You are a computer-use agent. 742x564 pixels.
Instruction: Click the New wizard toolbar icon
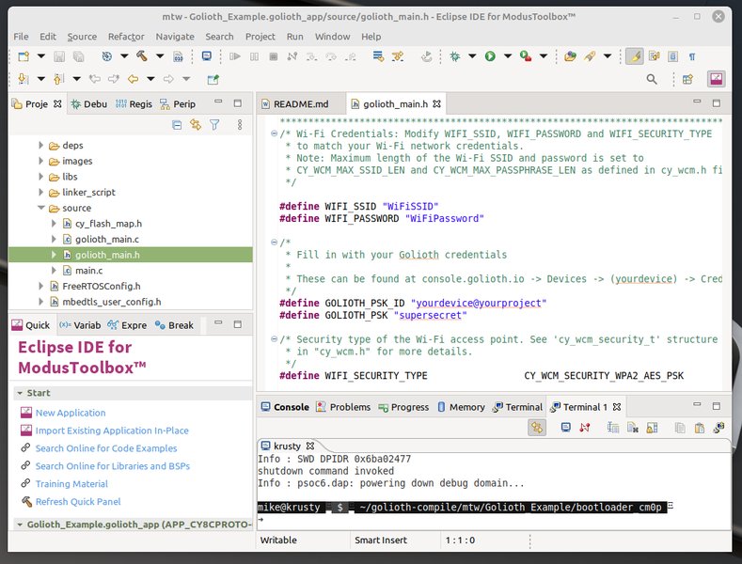coord(24,56)
